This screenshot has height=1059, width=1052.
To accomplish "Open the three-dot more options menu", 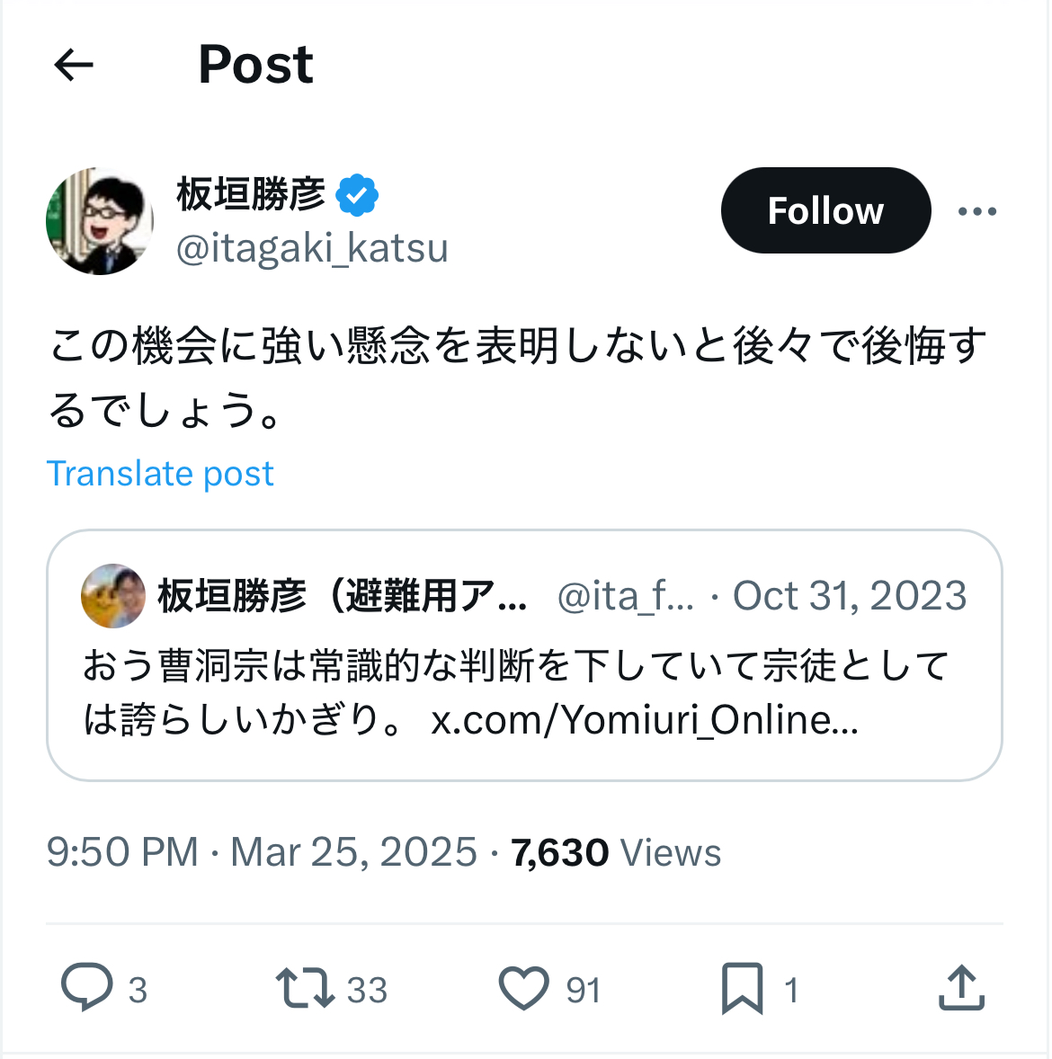I will point(976,211).
